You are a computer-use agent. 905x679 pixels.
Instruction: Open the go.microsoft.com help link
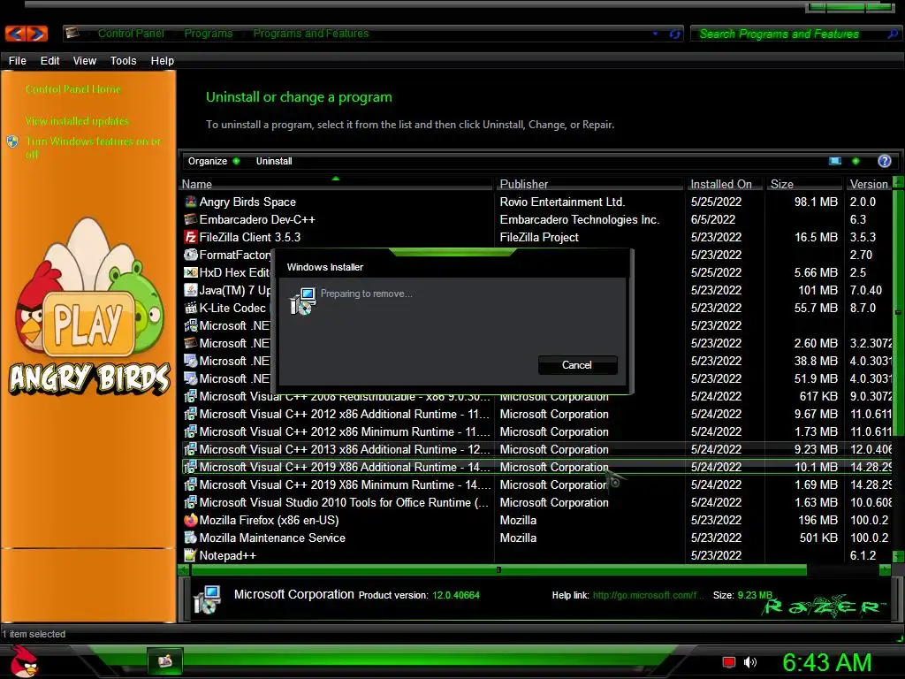648,595
